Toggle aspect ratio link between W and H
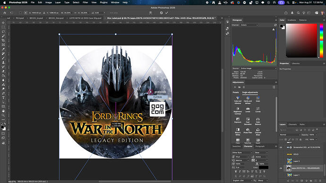The image size is (326, 183). tap(75, 13)
